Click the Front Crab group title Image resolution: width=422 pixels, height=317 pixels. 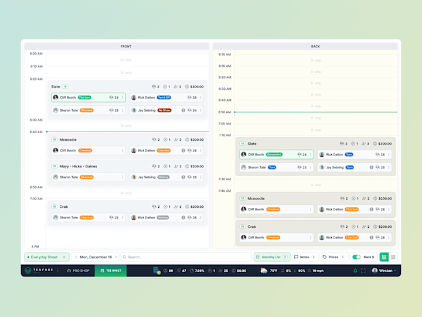pos(64,207)
